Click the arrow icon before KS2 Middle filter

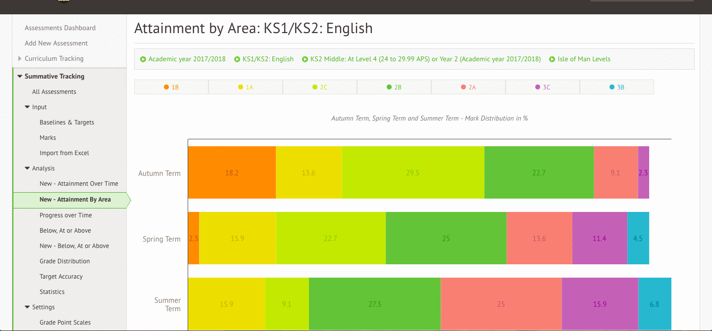pos(305,59)
